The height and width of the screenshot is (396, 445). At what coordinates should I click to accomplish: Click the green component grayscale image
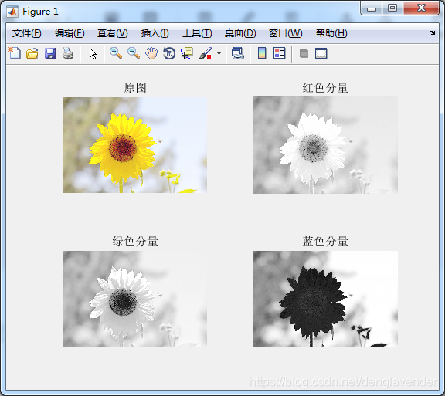(134, 299)
